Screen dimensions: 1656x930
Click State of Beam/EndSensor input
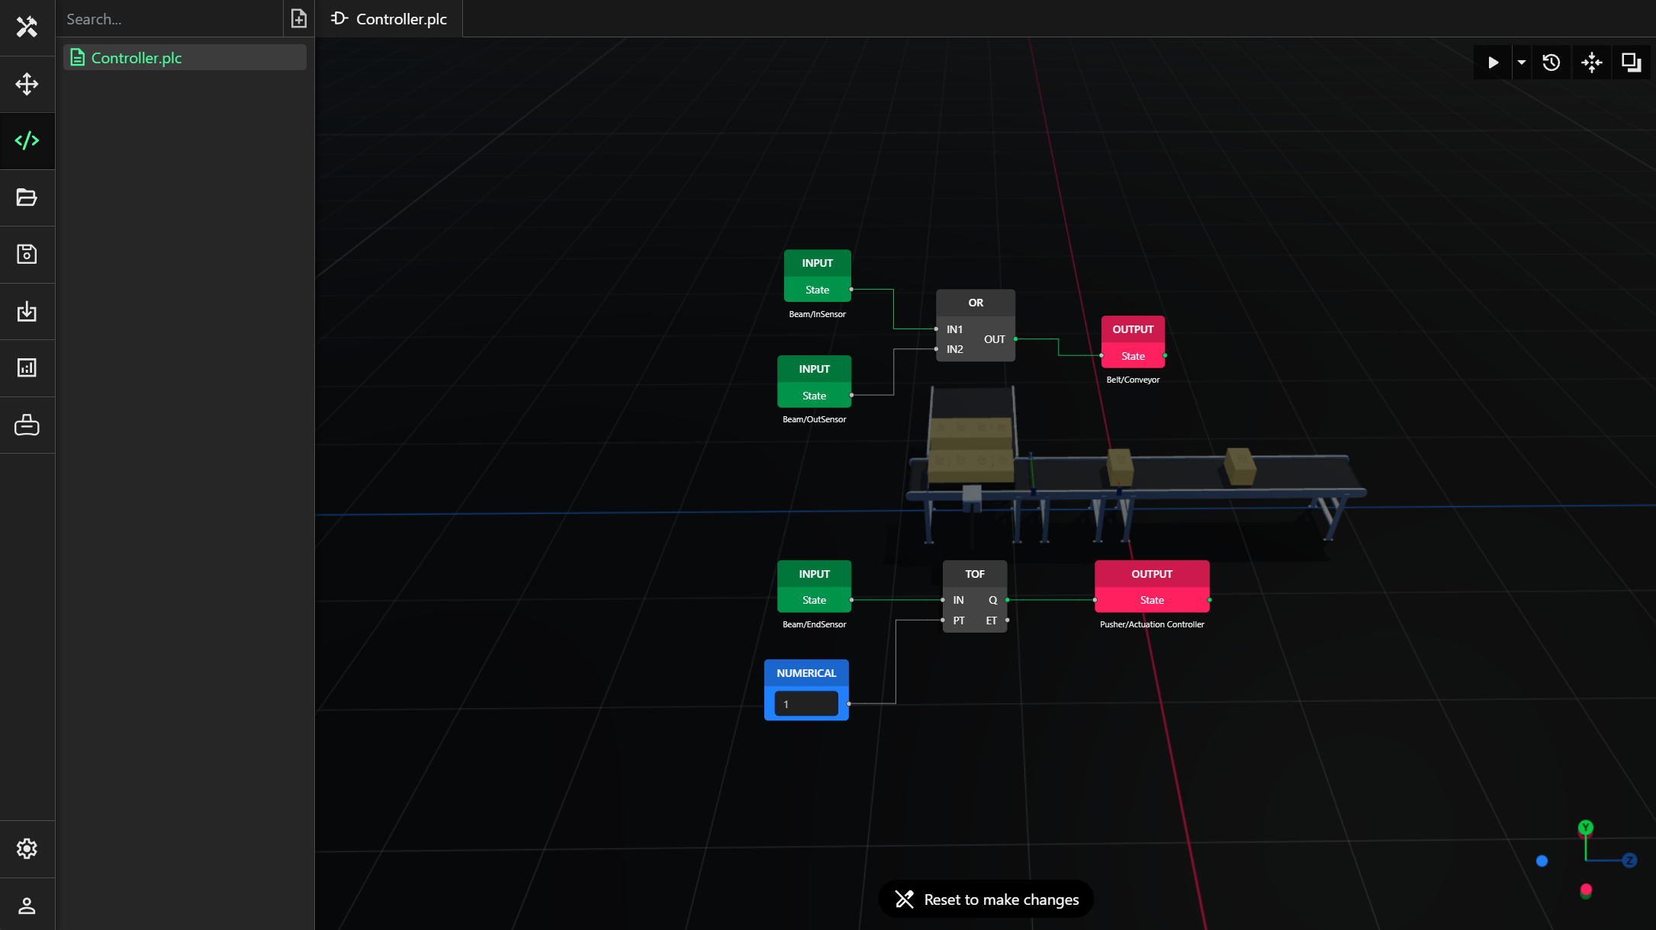coord(814,600)
